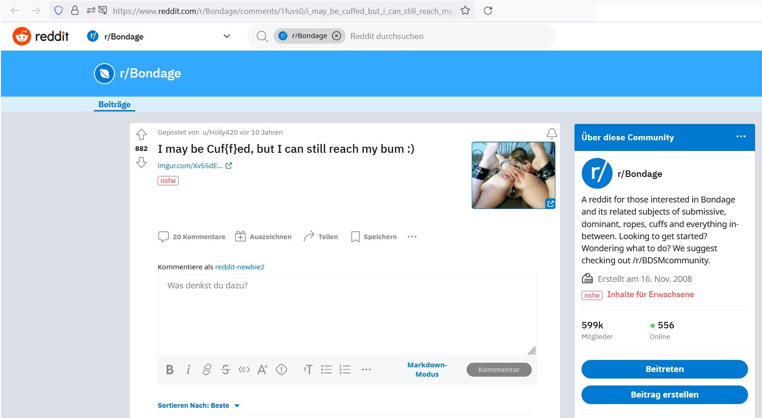Click the address bar URL
762x418 pixels.
point(283,11)
